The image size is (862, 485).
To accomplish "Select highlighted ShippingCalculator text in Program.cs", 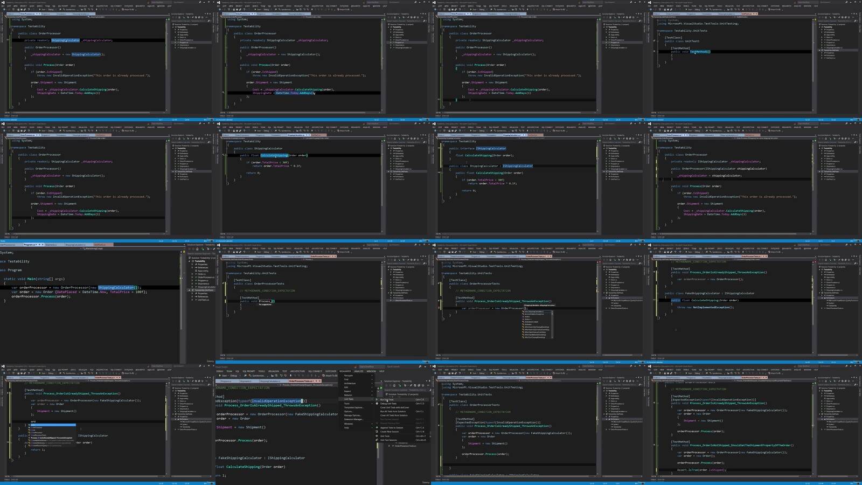I will 116,288.
